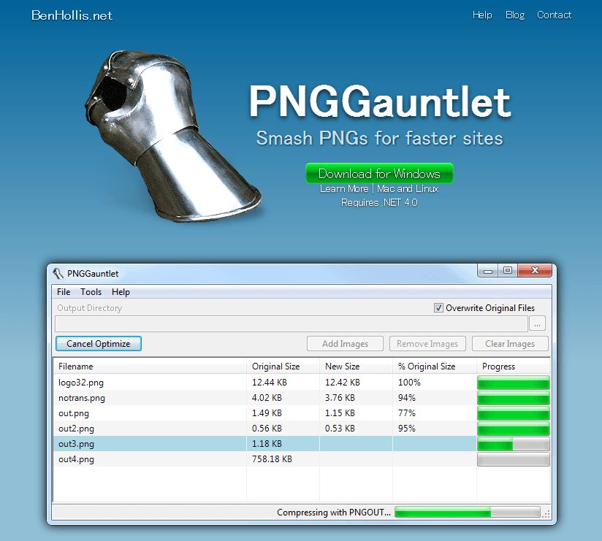The width and height of the screenshot is (602, 541).
Task: Click the window resize grip icon
Action: (x=546, y=514)
